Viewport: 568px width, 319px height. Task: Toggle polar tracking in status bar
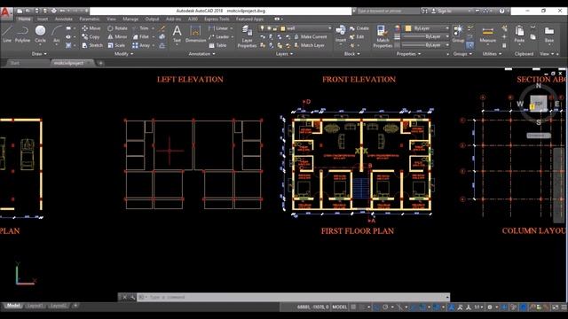coord(385,307)
